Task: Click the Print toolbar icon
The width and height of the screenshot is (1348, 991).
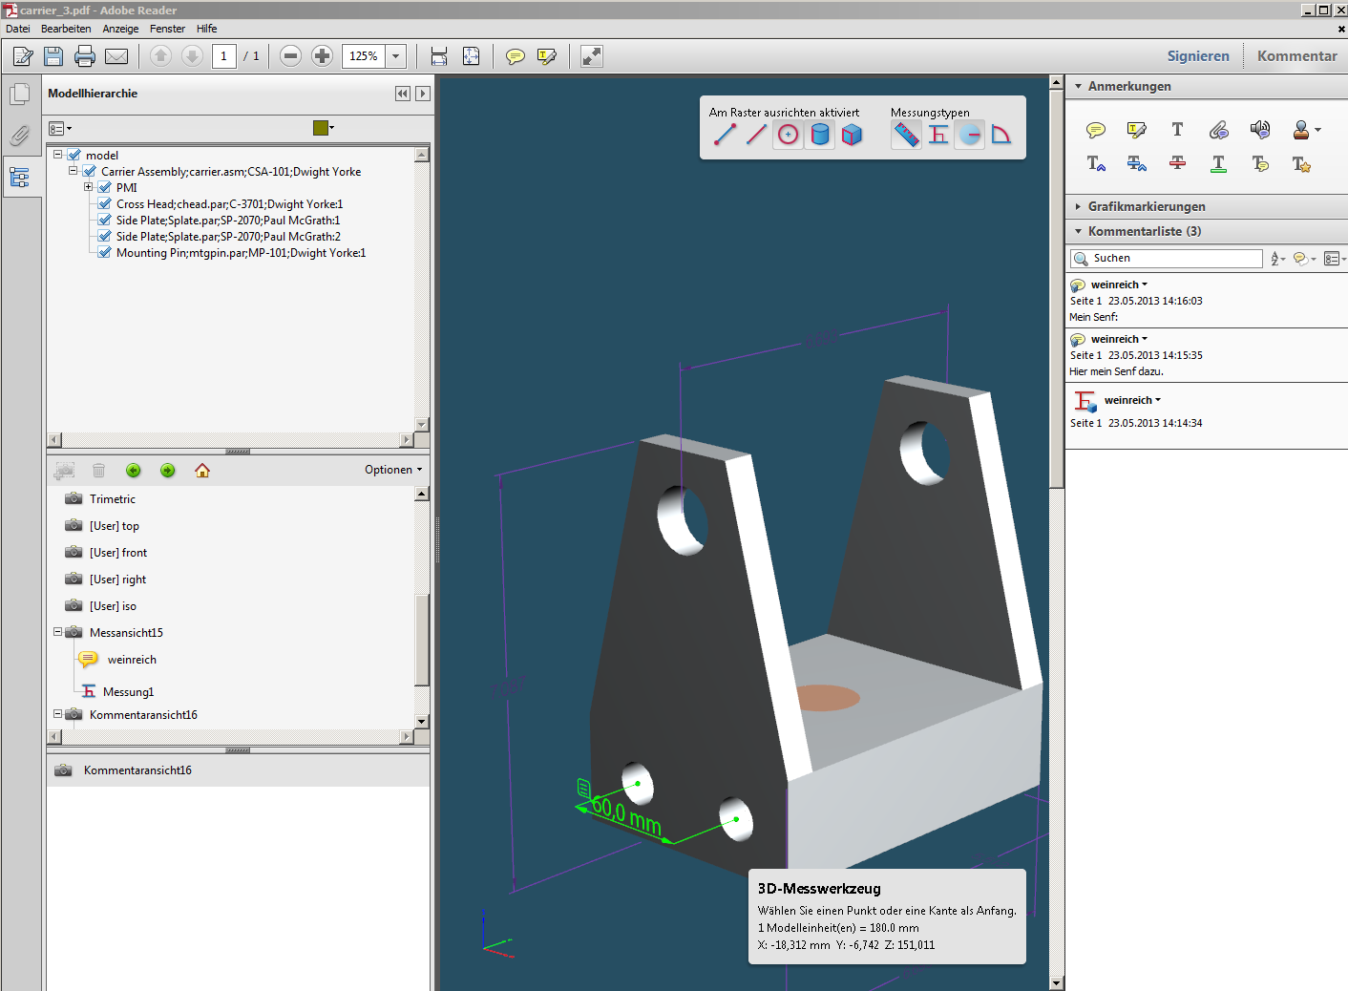Action: pyautogui.click(x=85, y=56)
